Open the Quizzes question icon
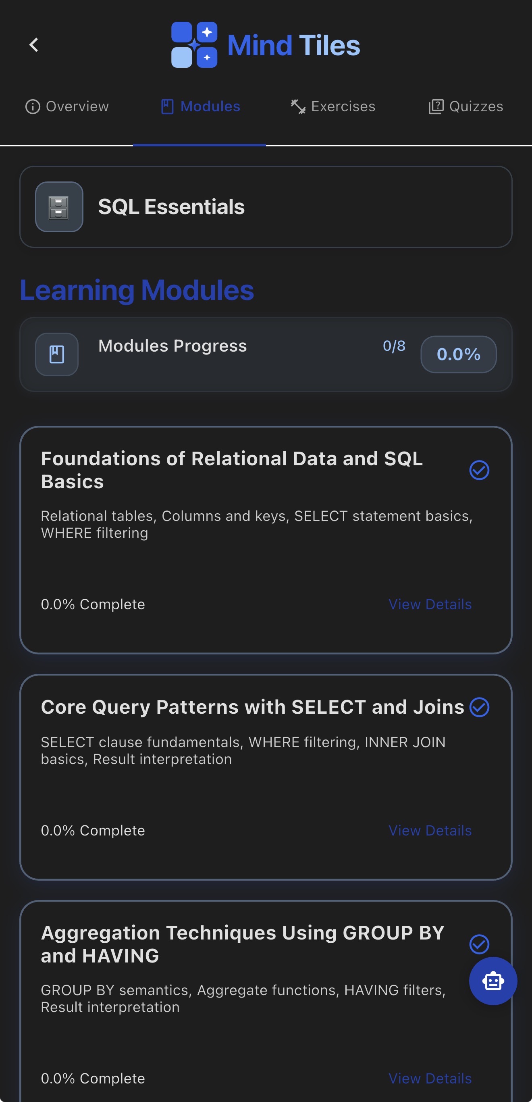 [x=436, y=106]
